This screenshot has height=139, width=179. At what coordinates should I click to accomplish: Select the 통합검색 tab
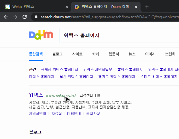click(36, 54)
